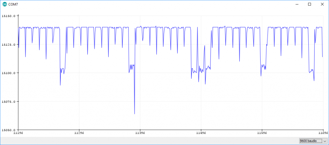Click the deepest spike bottom on the blue trace
Screen dimensions: 329x145
tap(134, 113)
